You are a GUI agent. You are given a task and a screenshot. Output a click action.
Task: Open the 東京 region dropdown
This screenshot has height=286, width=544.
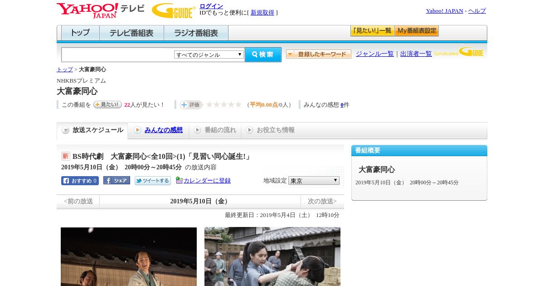[x=314, y=181]
